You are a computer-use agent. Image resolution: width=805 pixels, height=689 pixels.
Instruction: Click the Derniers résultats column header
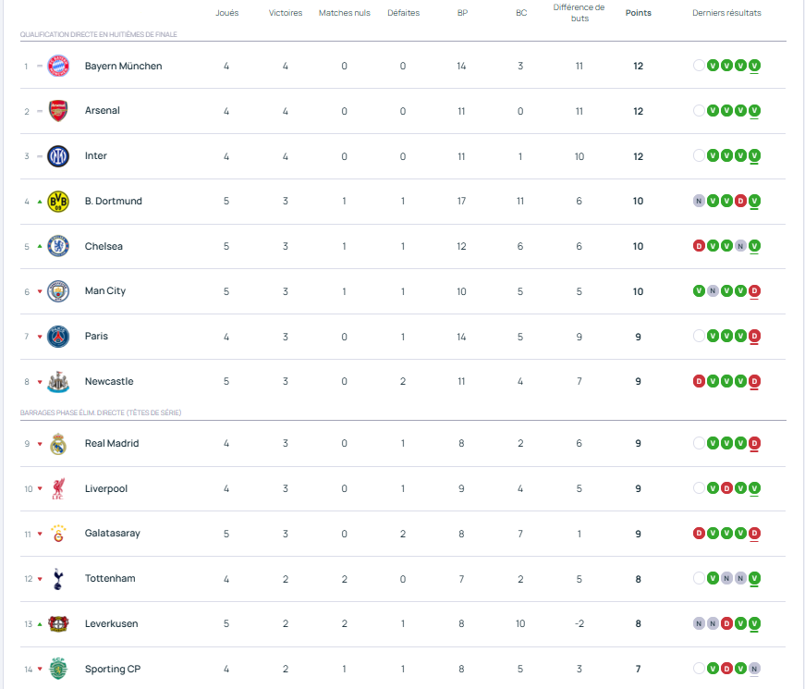click(x=726, y=13)
